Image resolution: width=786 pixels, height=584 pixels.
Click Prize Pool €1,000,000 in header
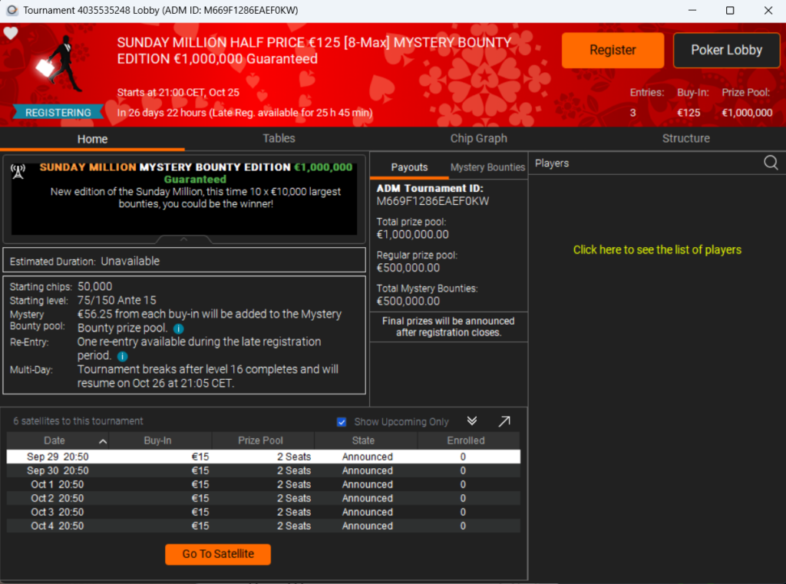click(747, 113)
